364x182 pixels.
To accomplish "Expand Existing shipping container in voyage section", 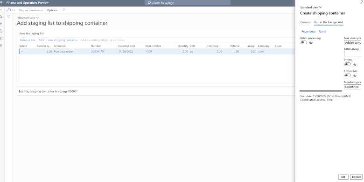I will [48, 91].
